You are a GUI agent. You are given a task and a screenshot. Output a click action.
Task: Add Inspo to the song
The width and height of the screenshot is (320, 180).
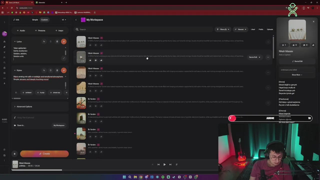pyautogui.click(x=59, y=30)
